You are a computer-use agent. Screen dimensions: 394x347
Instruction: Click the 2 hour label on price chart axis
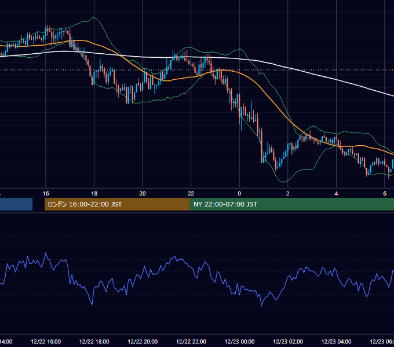(x=288, y=194)
